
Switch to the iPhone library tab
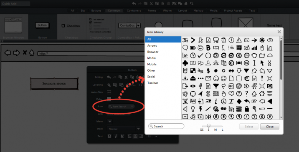pyautogui.click(x=167, y=10)
